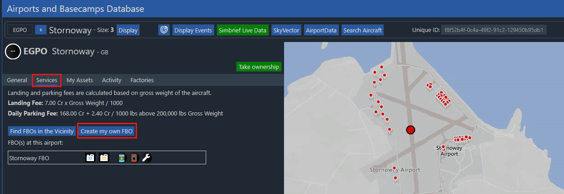Click the red fuel barrel icon
The image size is (564, 194).
coord(134,158)
